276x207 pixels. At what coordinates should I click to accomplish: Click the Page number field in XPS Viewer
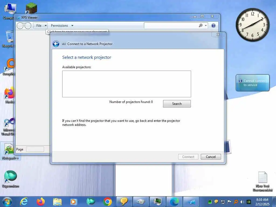tap(35, 149)
